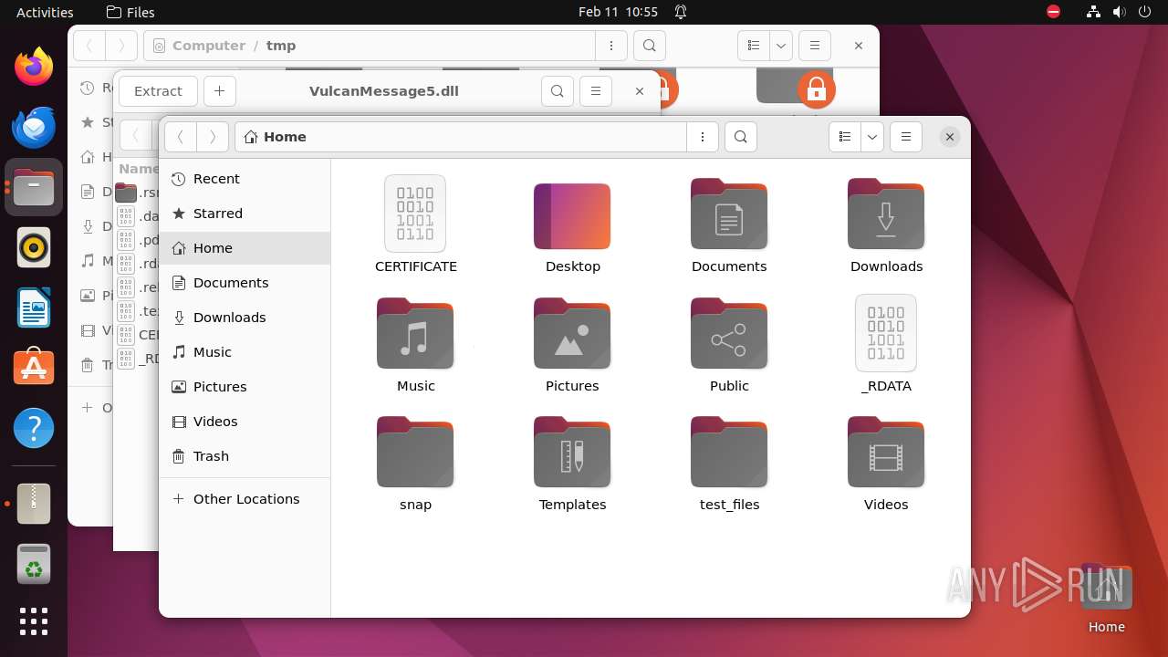Image resolution: width=1168 pixels, height=657 pixels.
Task: Open Trash from dock
Action: pos(34,564)
